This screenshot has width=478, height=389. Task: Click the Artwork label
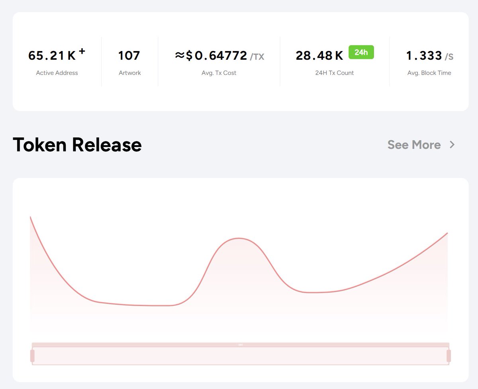(130, 73)
